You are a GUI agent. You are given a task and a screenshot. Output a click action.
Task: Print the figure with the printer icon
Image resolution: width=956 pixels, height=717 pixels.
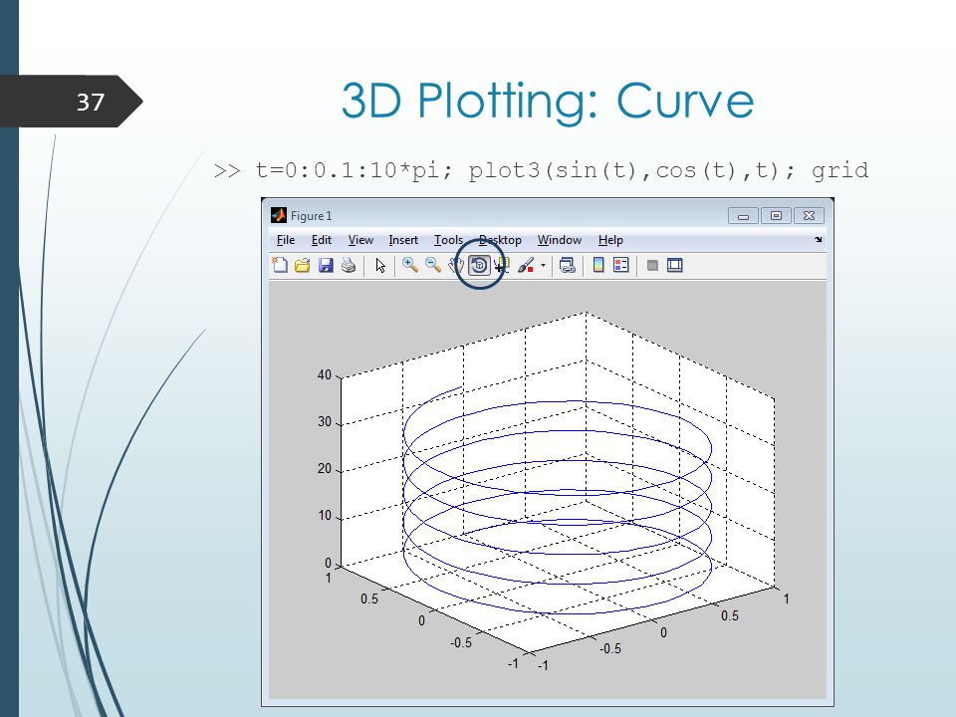(x=349, y=265)
